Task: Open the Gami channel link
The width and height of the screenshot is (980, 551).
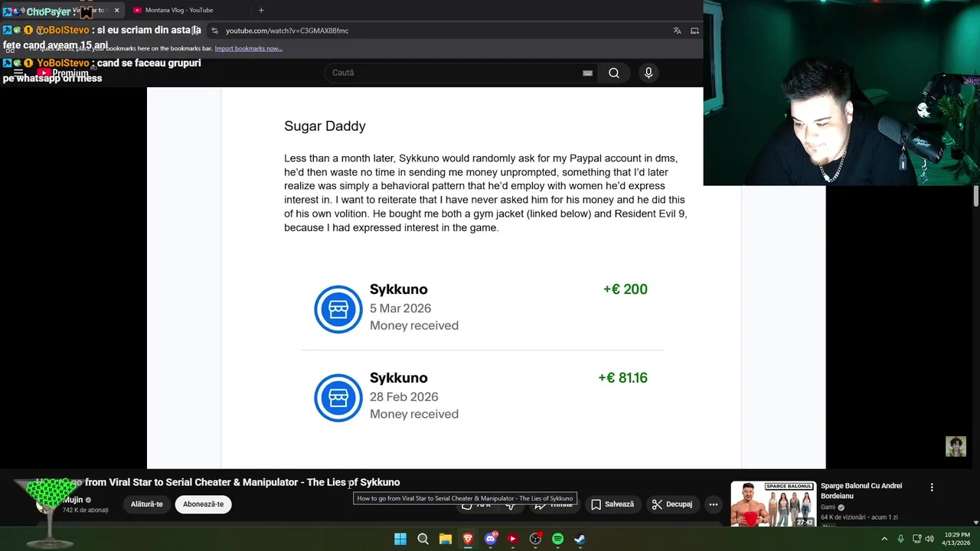Action: pos(828,507)
